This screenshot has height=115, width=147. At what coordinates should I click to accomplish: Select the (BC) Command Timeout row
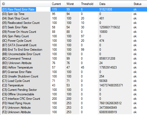[x=74, y=59]
